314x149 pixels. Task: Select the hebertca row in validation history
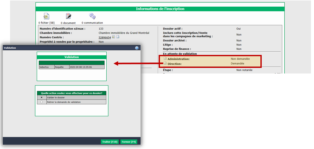coord(72,67)
